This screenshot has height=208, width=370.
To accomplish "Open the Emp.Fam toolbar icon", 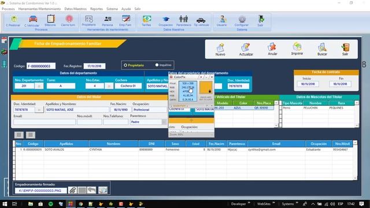I will [x=125, y=21].
